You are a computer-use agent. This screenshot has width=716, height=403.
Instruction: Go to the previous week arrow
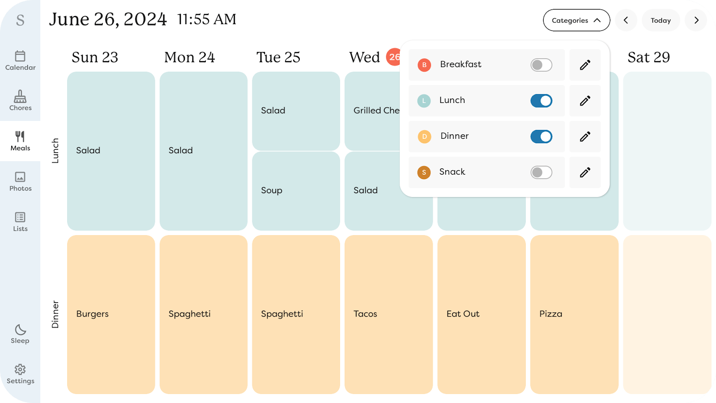click(x=626, y=21)
